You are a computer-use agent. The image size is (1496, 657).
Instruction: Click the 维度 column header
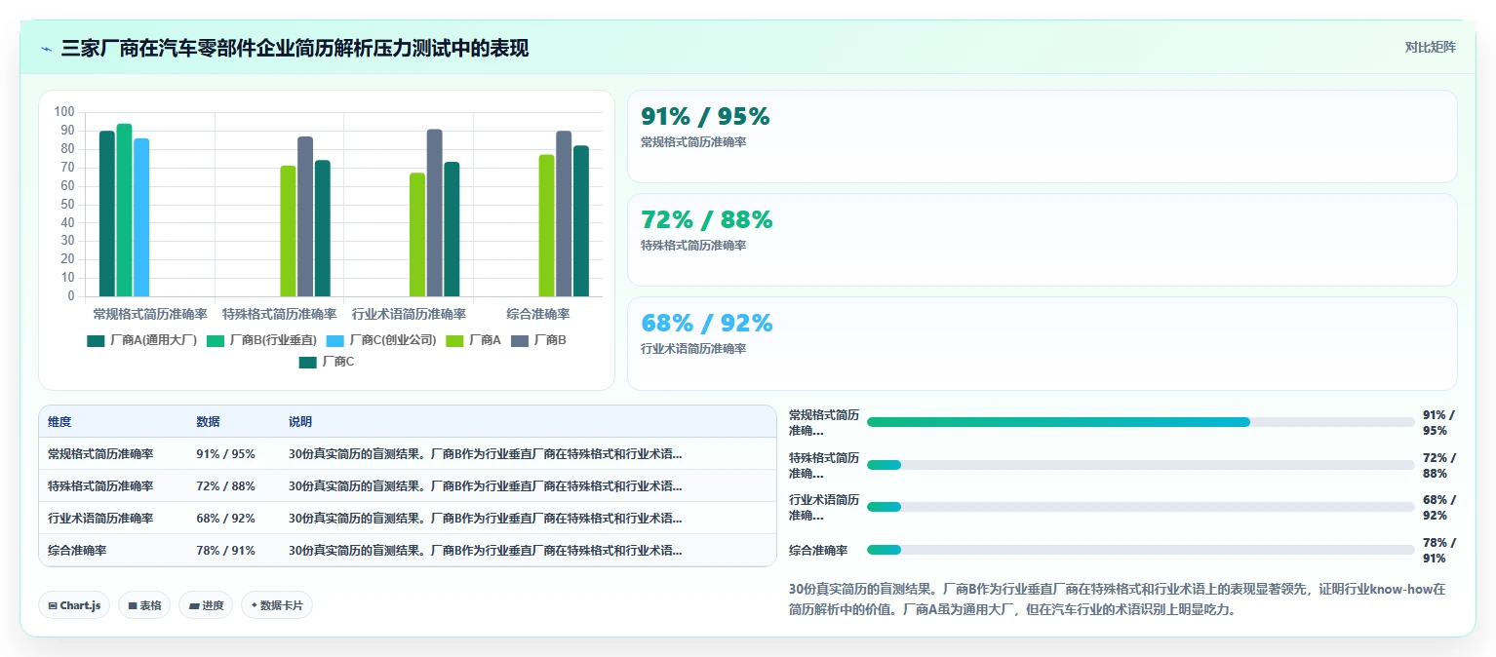coord(59,422)
